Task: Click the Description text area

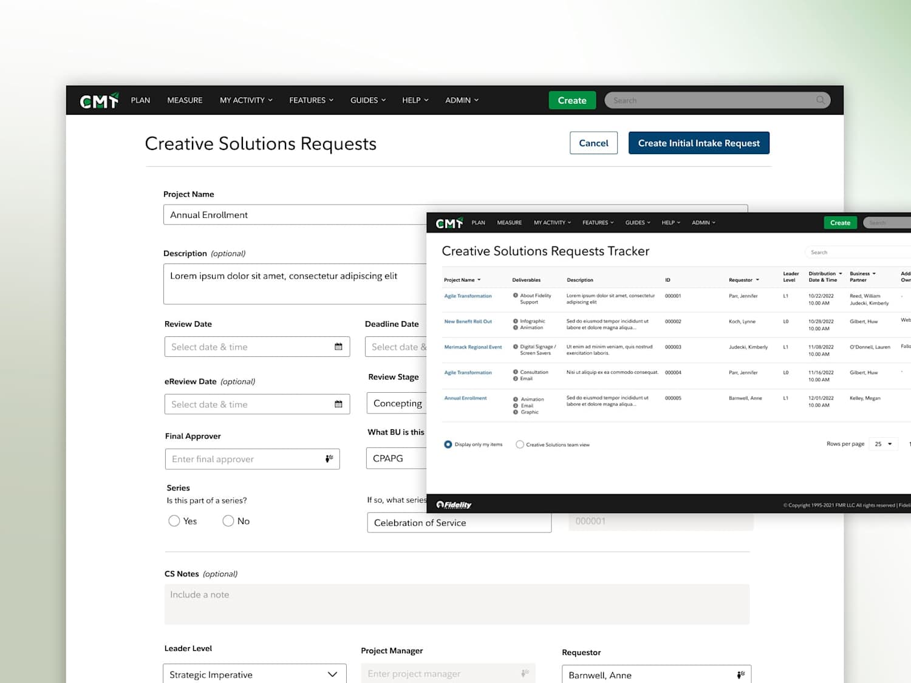Action: 295,284
